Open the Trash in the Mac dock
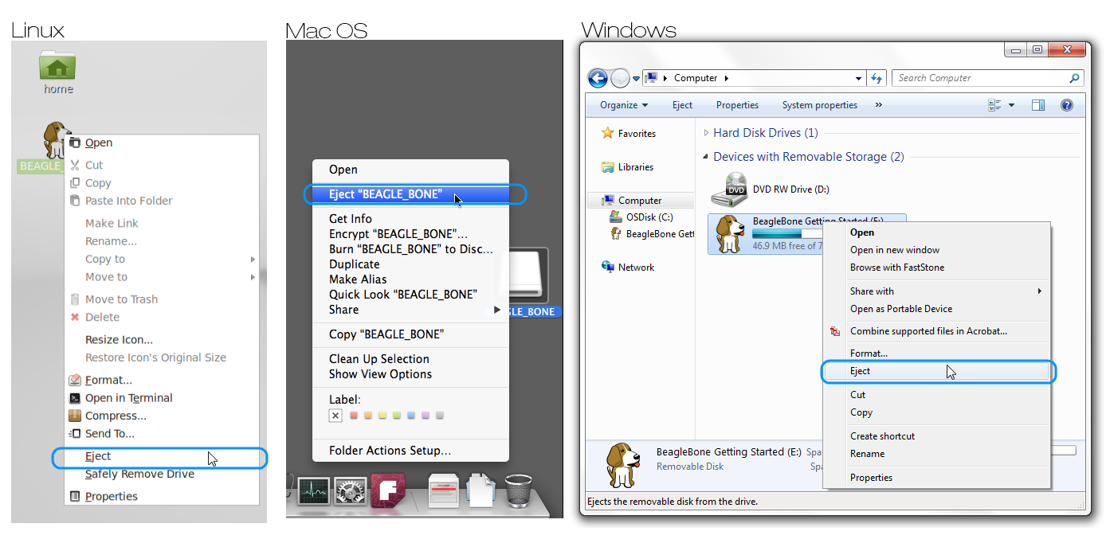The height and width of the screenshot is (539, 1106). pyautogui.click(x=518, y=490)
